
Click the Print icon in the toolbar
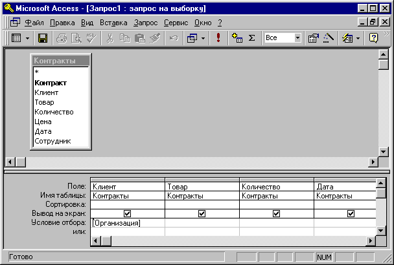click(62, 38)
